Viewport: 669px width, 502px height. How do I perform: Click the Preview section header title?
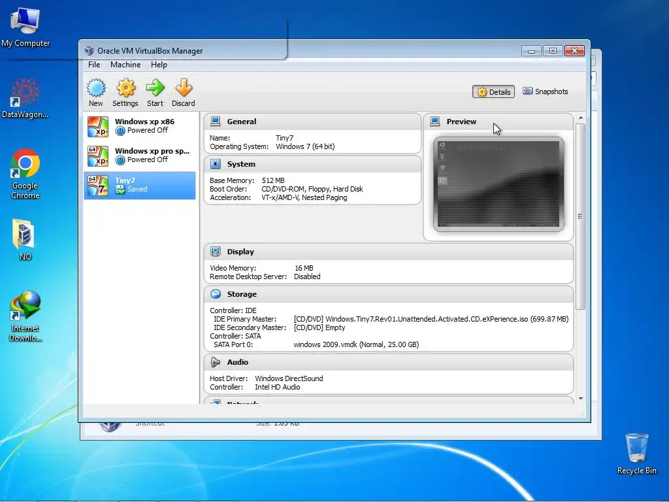[x=461, y=121]
